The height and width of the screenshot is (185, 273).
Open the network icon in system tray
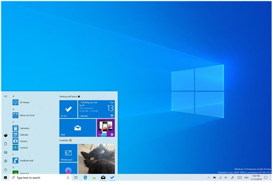pyautogui.click(x=220, y=177)
